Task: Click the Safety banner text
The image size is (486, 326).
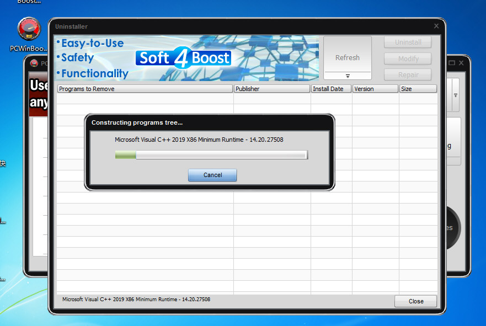Action: click(77, 57)
